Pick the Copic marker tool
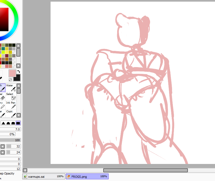This screenshot has width=215, height=181. coord(11,114)
